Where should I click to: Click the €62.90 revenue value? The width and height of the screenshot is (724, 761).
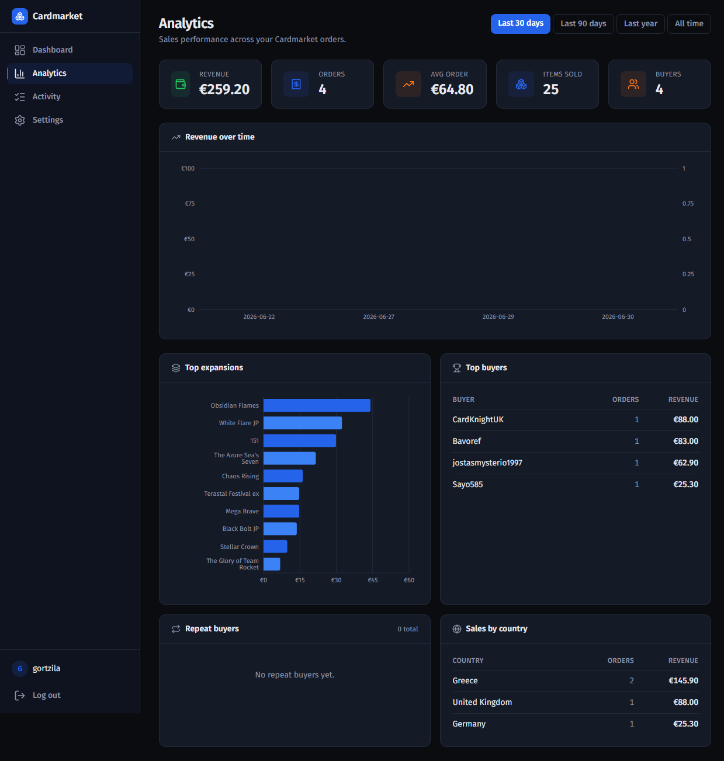coord(685,463)
